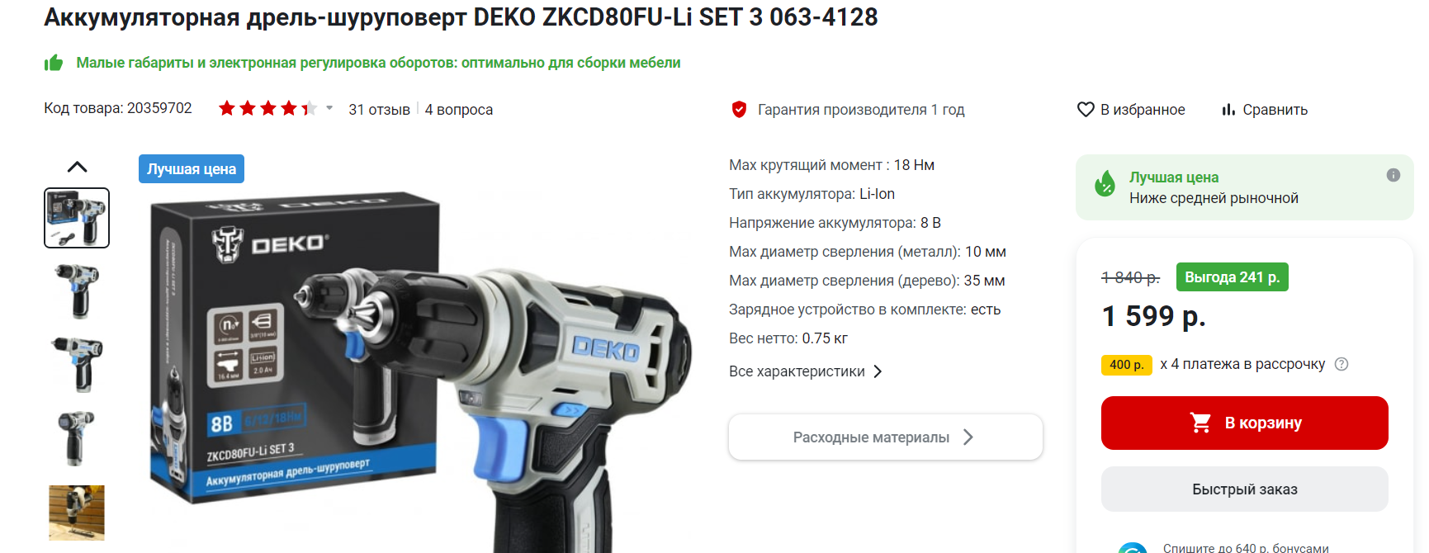Click the heart icon for favorites
This screenshot has width=1429, height=553.
pos(1086,109)
